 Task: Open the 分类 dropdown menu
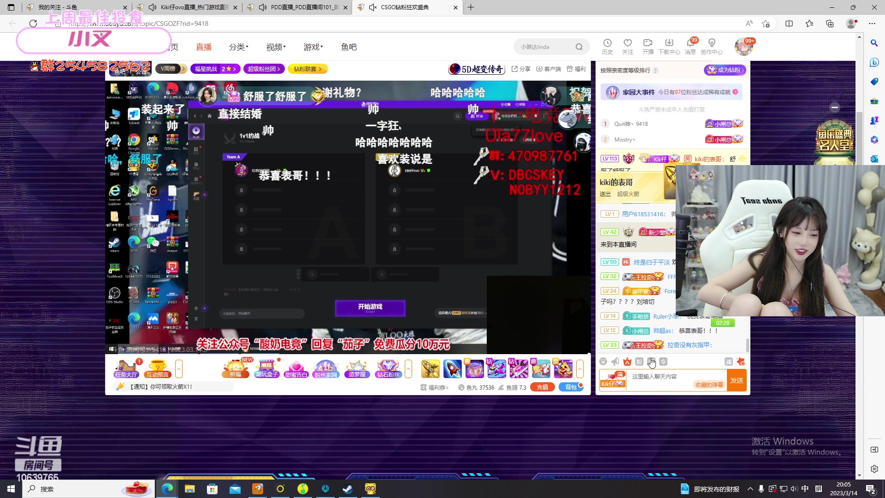pyautogui.click(x=238, y=47)
